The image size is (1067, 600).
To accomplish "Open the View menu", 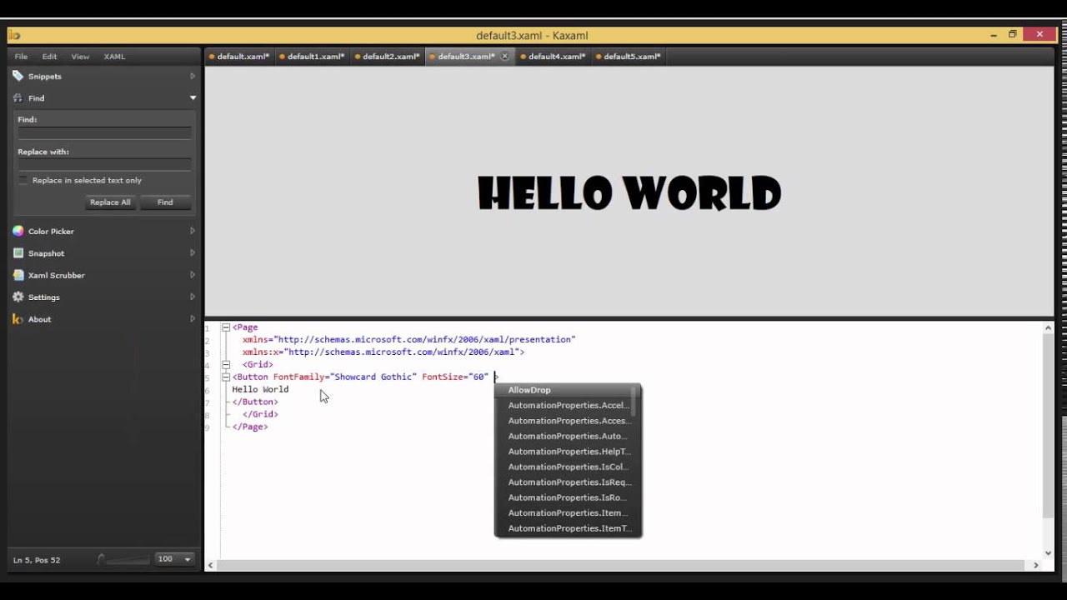I will click(x=80, y=57).
